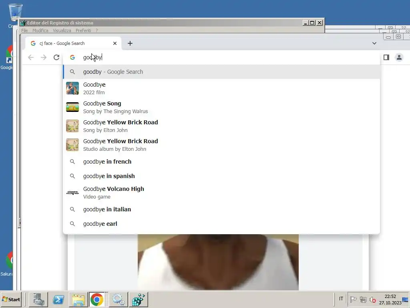Click the Action Center flag tray icon
This screenshot has width=410, height=308.
point(353,299)
